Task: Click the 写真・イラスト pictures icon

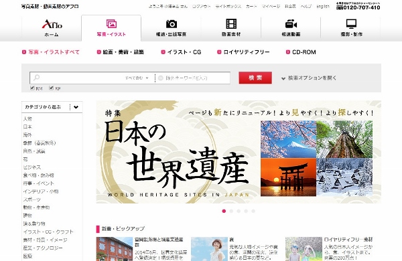Action: pos(111,24)
